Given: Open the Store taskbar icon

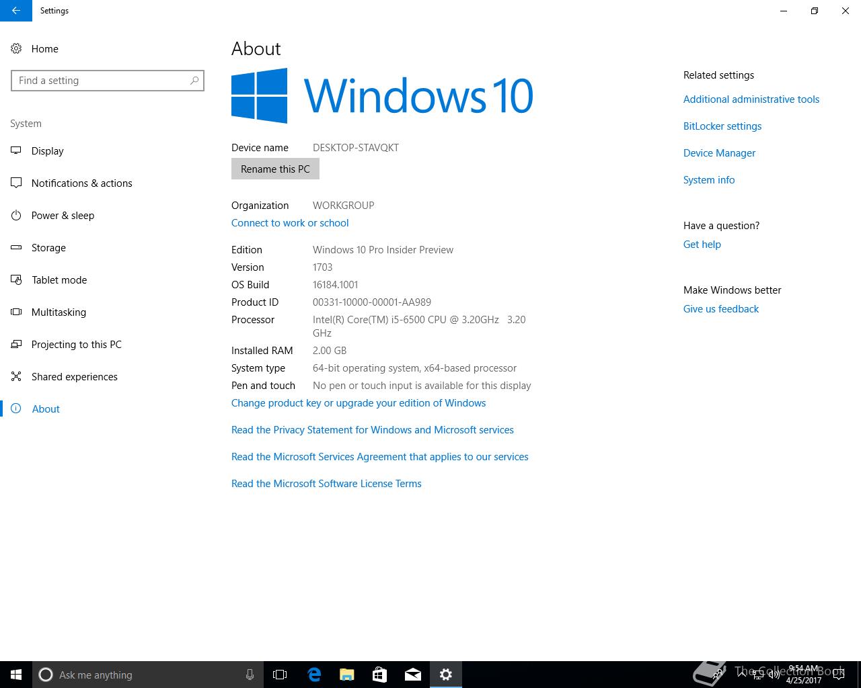Looking at the screenshot, I should point(379,675).
